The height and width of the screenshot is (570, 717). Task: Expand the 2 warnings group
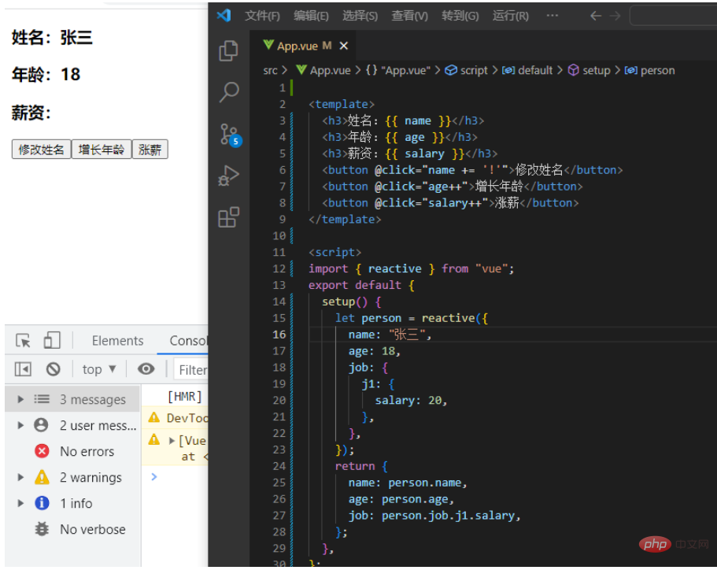point(20,477)
